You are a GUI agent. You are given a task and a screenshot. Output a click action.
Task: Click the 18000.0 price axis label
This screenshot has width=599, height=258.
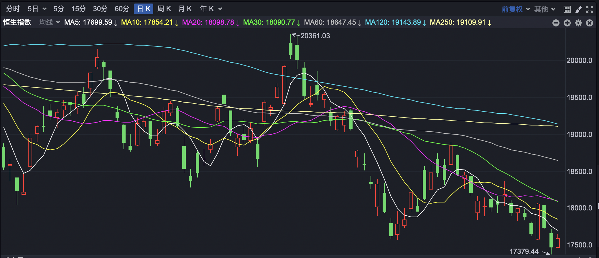579,208
